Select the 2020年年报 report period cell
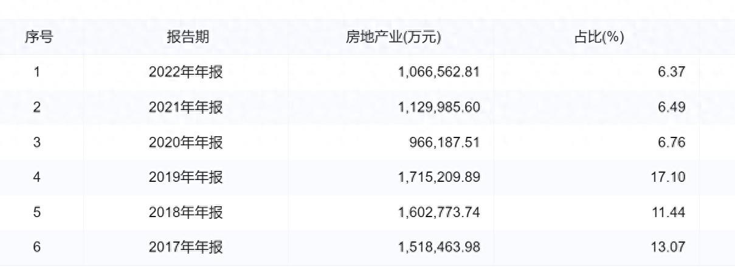Viewport: 735px width, 267px height. click(x=186, y=143)
